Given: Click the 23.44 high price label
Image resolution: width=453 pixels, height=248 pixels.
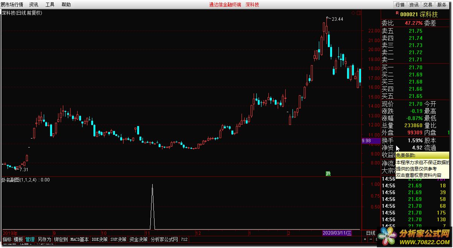Looking at the screenshot, I should pyautogui.click(x=337, y=19).
